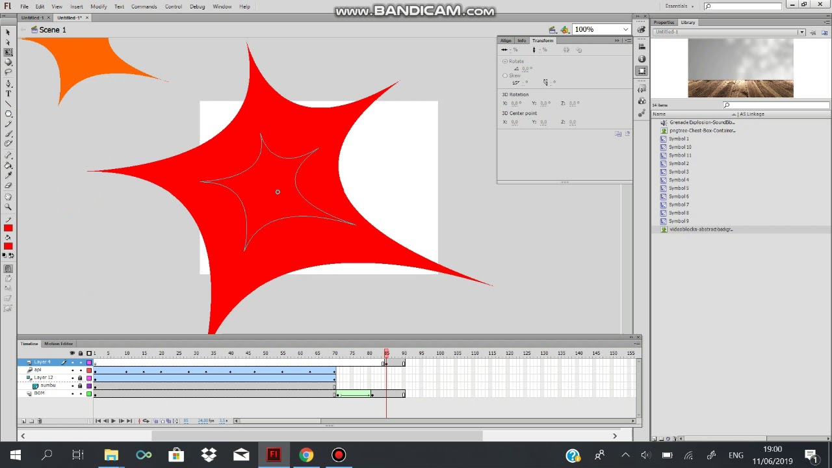The width and height of the screenshot is (832, 468).
Task: Switch to the Info tab
Action: 521,40
